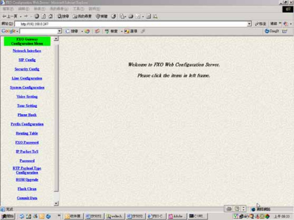Open the Start button on the taskbar
Image resolution: width=294 pixels, height=220 pixels.
click(x=8, y=216)
